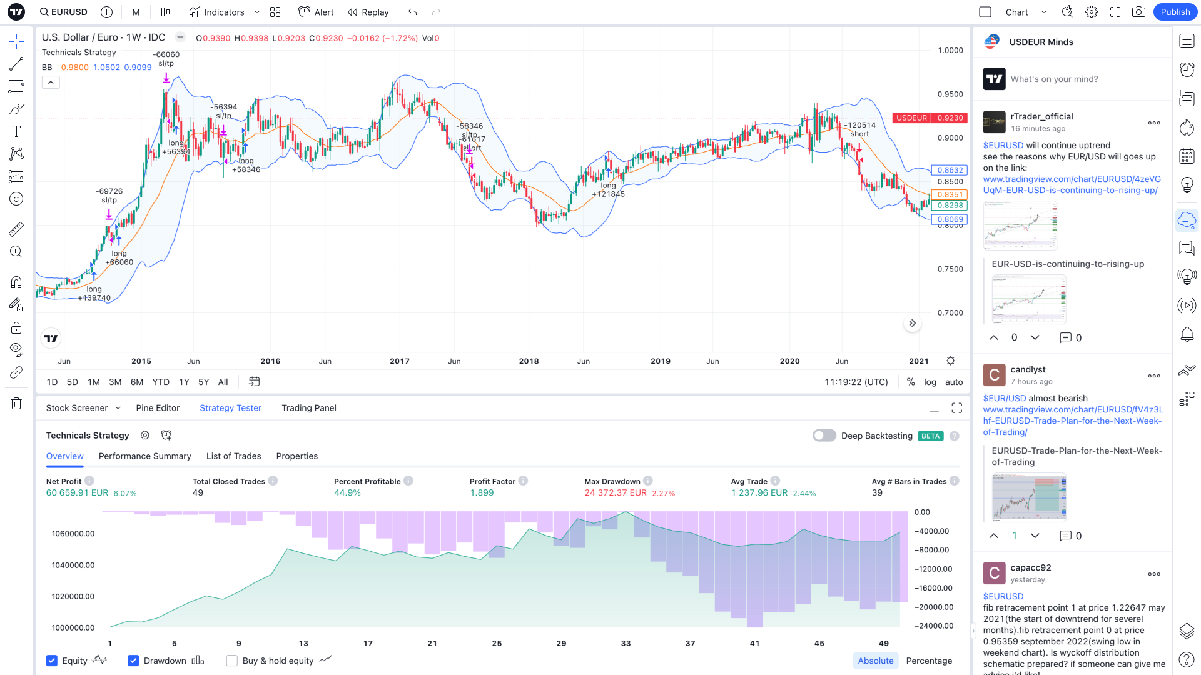Open the go to date icon
1201x675 pixels.
[254, 382]
